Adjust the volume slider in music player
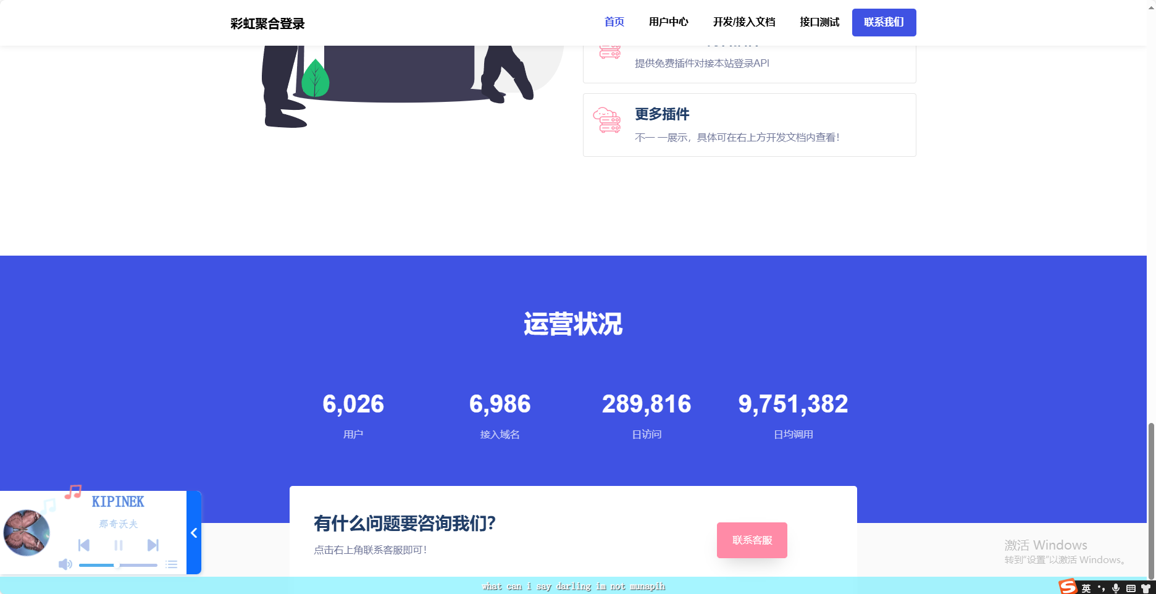This screenshot has width=1156, height=594. (117, 565)
